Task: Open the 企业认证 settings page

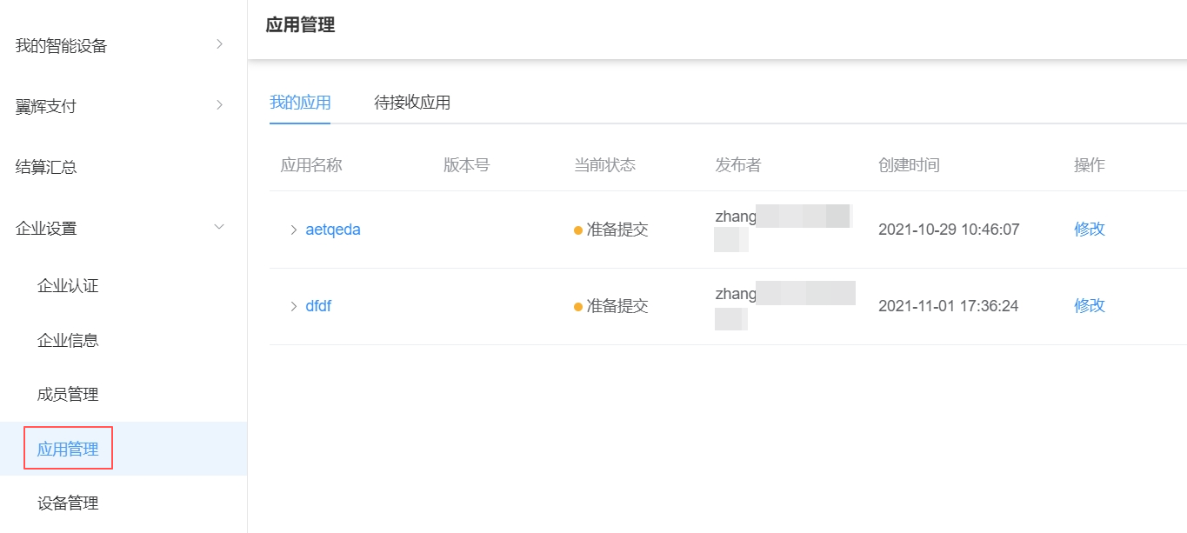Action: coord(68,285)
